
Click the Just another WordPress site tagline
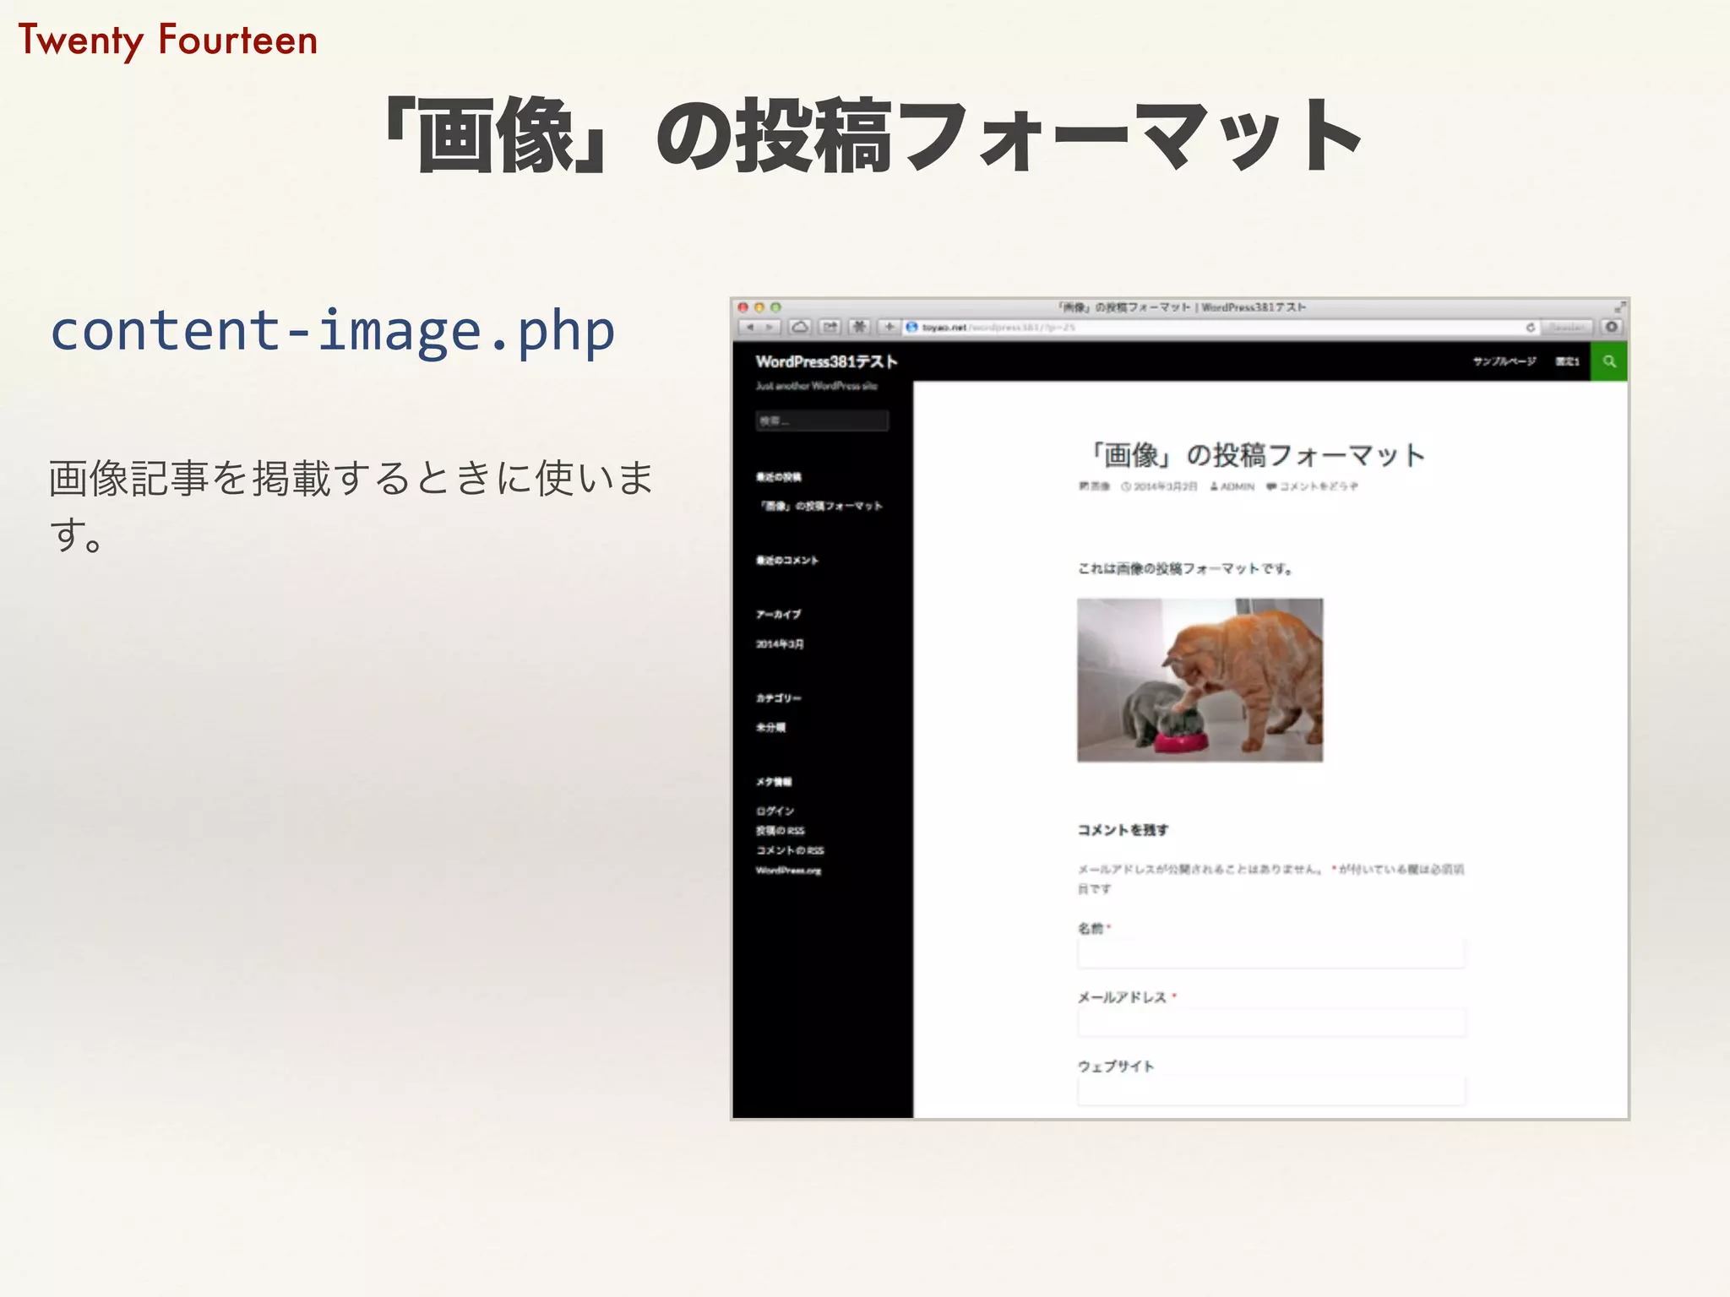click(x=816, y=386)
